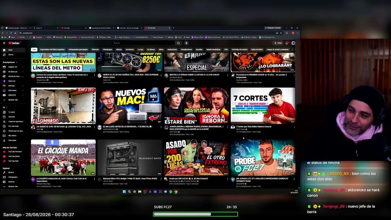The height and width of the screenshot is (220, 391).
Task: Open options menu for El Gimnasio video
Action: click(x=94, y=127)
